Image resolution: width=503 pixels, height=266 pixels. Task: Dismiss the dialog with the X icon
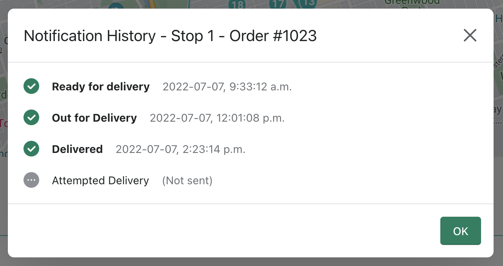470,35
